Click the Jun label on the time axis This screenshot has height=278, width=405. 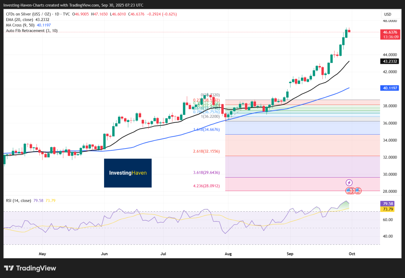click(104, 254)
